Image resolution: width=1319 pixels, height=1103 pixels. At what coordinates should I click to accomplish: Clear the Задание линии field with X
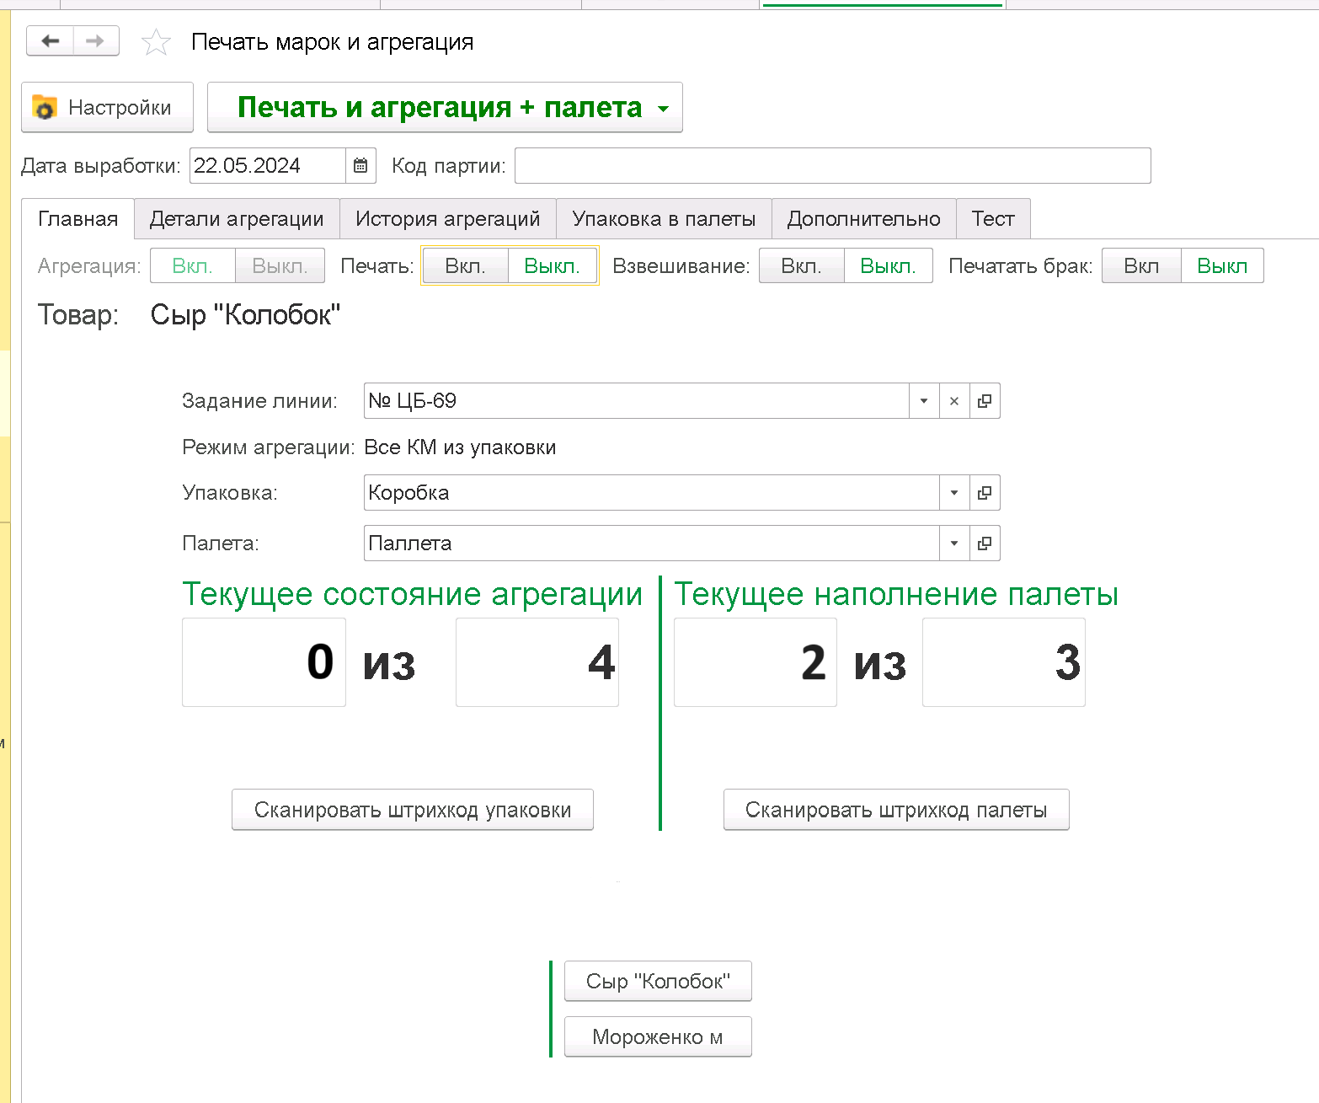(x=954, y=401)
